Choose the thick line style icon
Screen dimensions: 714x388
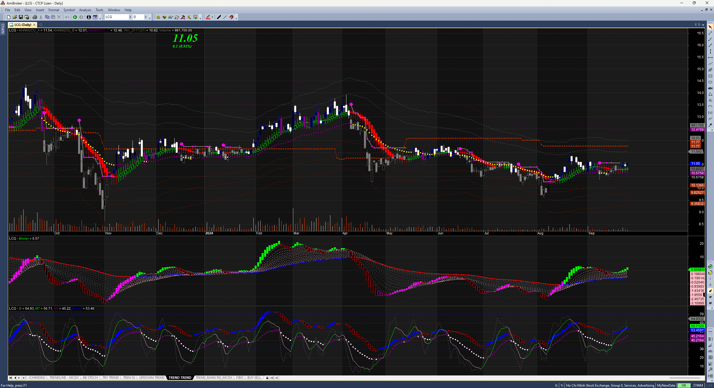point(219,17)
